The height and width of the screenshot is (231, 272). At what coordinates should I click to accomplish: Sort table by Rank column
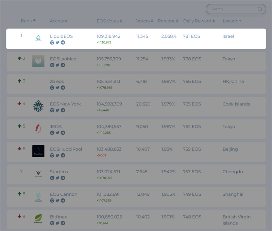pyautogui.click(x=28, y=21)
